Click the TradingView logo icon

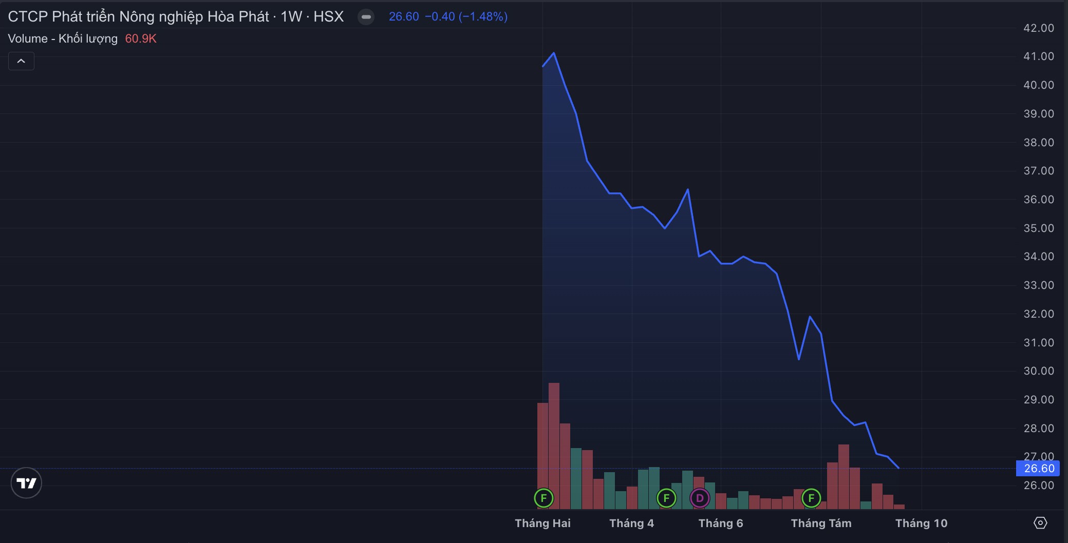(26, 483)
